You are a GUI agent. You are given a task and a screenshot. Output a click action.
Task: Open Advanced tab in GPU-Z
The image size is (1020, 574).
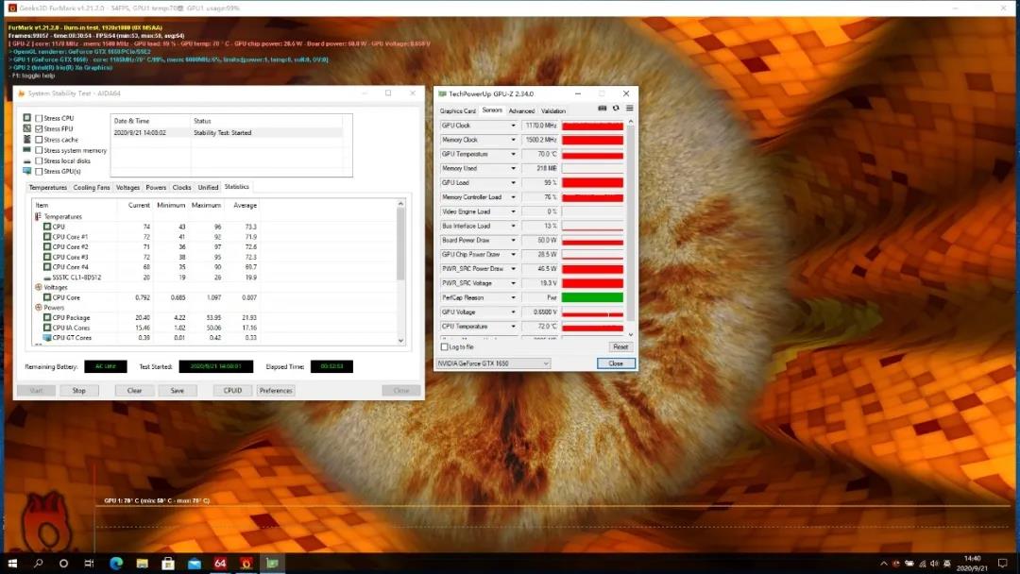(x=521, y=111)
